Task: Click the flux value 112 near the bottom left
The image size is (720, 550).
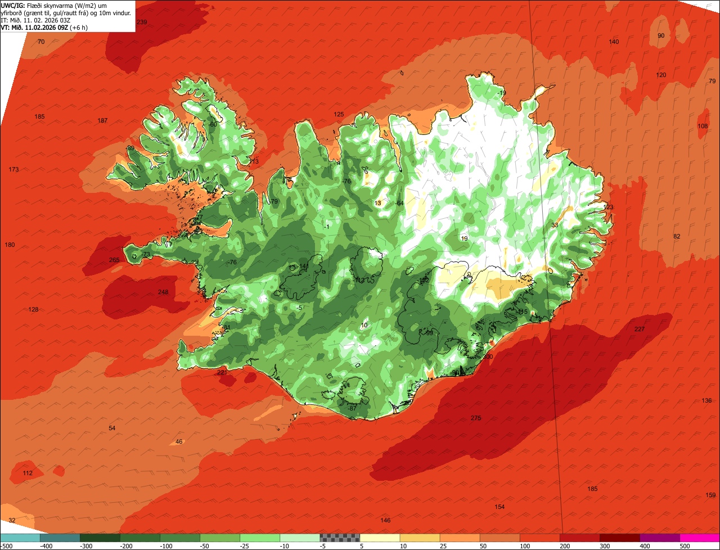Action: click(28, 473)
